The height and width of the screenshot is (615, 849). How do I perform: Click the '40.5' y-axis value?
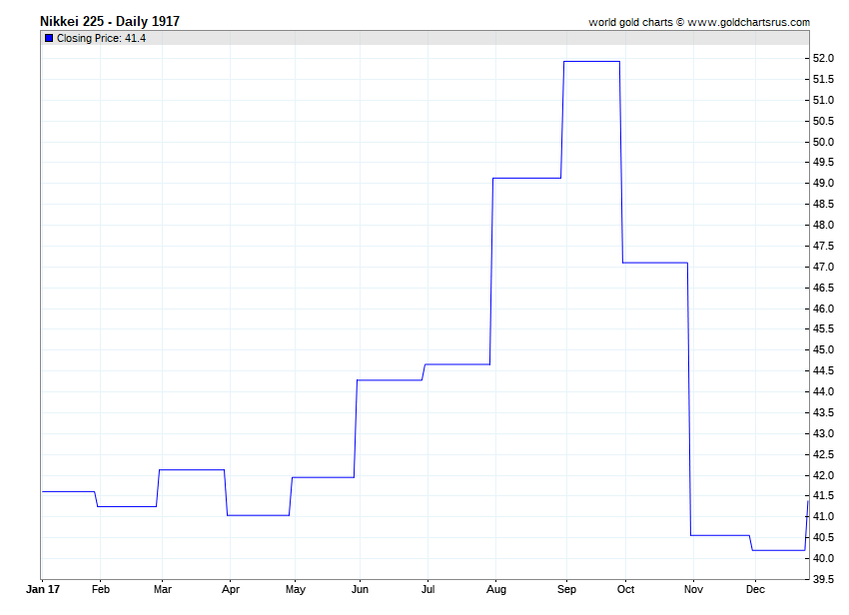pyautogui.click(x=823, y=537)
